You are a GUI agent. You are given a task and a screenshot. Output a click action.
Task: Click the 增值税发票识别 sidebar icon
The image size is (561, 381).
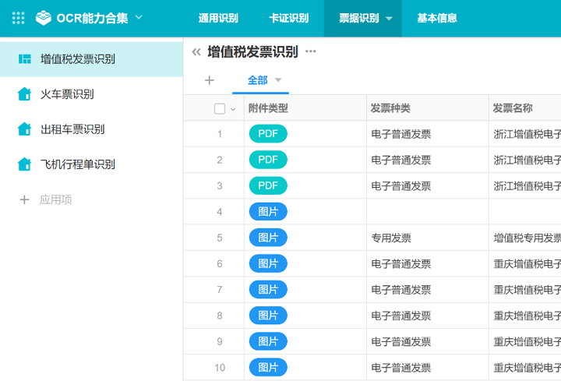(x=24, y=58)
